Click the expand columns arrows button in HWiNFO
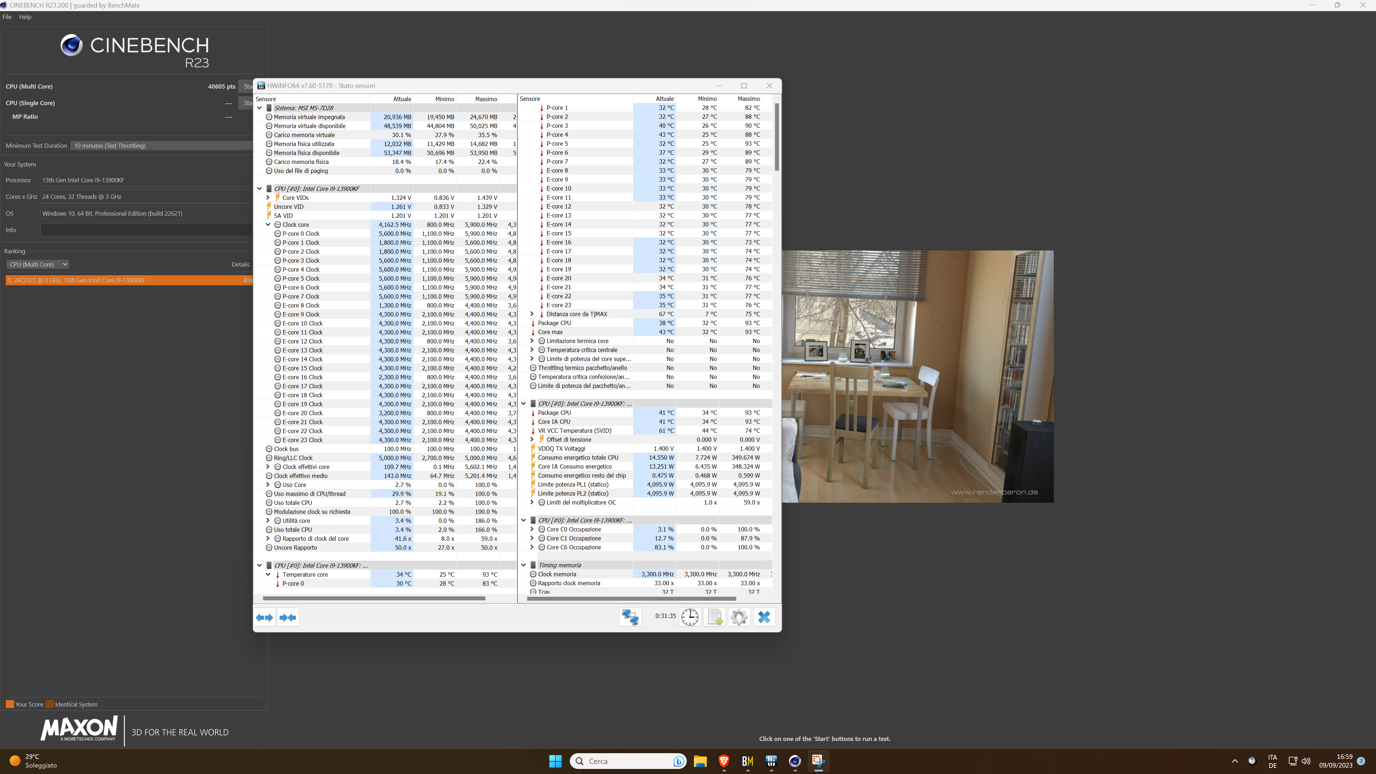This screenshot has width=1376, height=774. click(264, 618)
